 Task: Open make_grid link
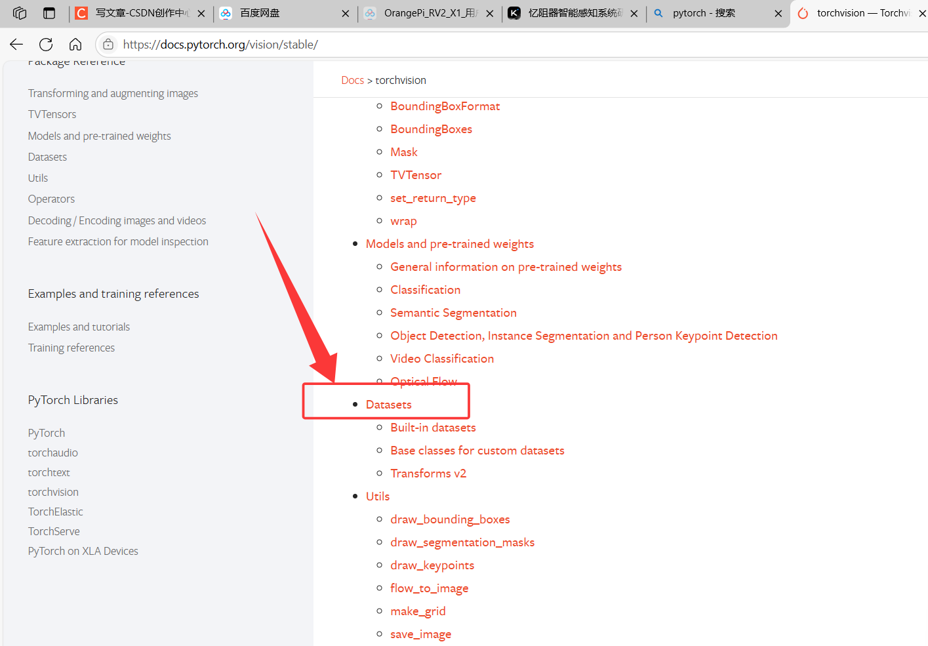coord(418,611)
